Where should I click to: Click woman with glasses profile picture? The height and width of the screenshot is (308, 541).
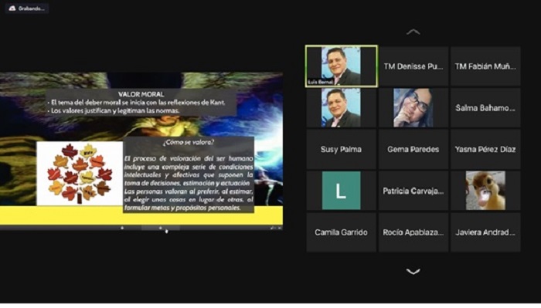point(413,108)
